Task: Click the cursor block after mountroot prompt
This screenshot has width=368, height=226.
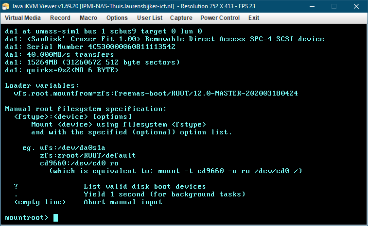Action: coord(56,218)
